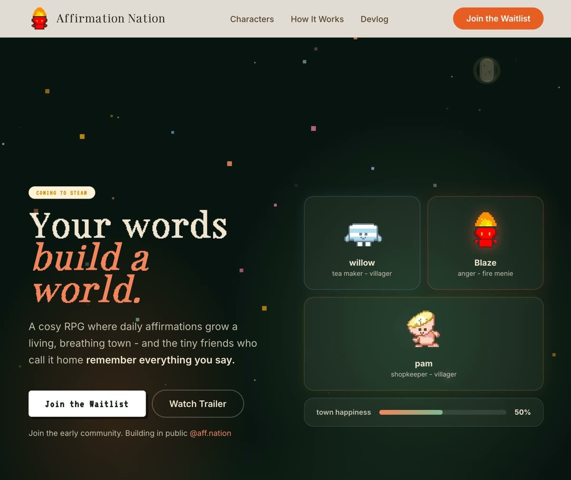Image resolution: width=571 pixels, height=480 pixels.
Task: Click 'shopkeeper - villager' text
Action: (423, 374)
